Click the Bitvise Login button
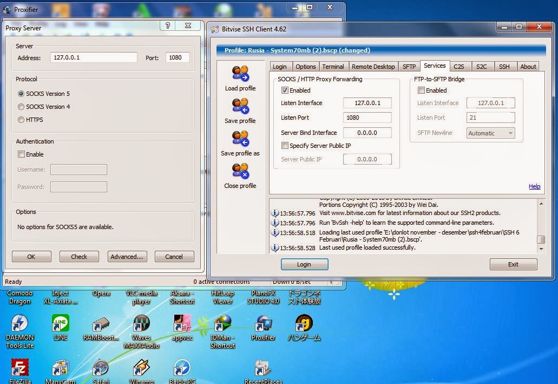558x384 pixels. (x=304, y=264)
